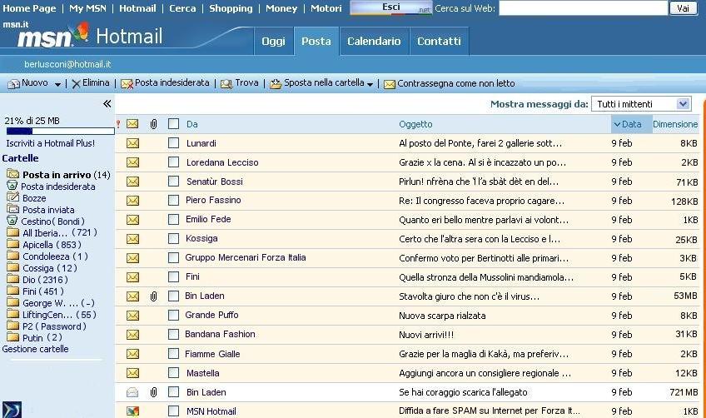Go to Home Page in top navigation
This screenshot has width=706, height=418.
click(30, 8)
